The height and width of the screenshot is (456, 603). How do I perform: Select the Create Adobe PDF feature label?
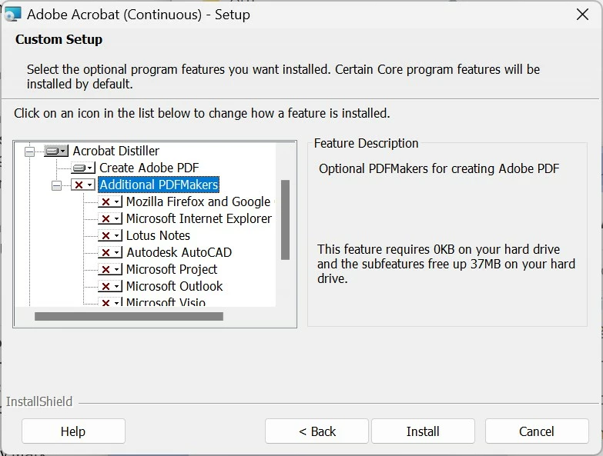pyautogui.click(x=149, y=168)
